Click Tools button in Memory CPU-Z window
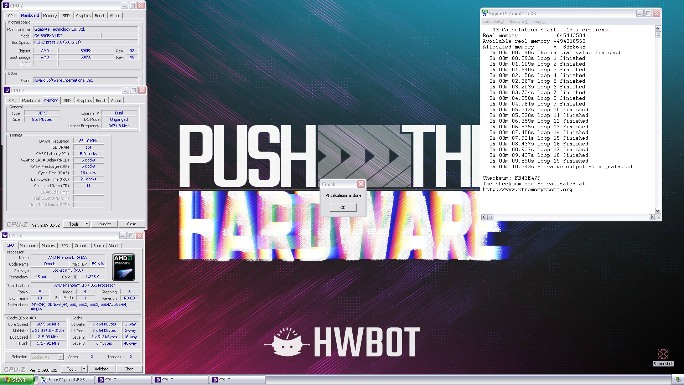The height and width of the screenshot is (385, 684). 74,224
